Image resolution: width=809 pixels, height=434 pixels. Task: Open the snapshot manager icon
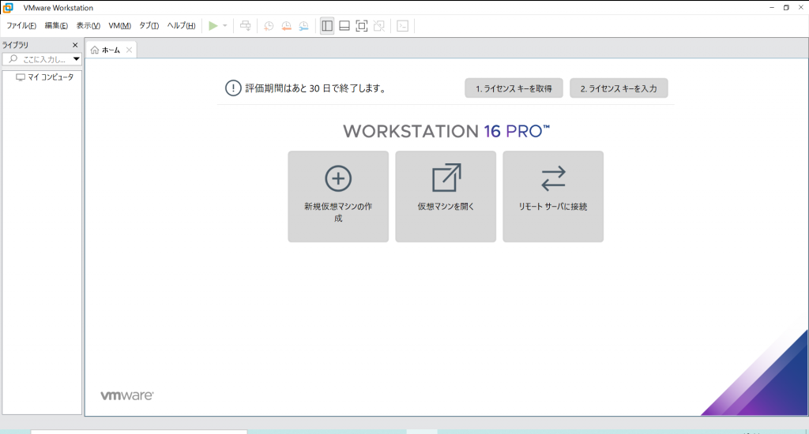[x=303, y=26]
